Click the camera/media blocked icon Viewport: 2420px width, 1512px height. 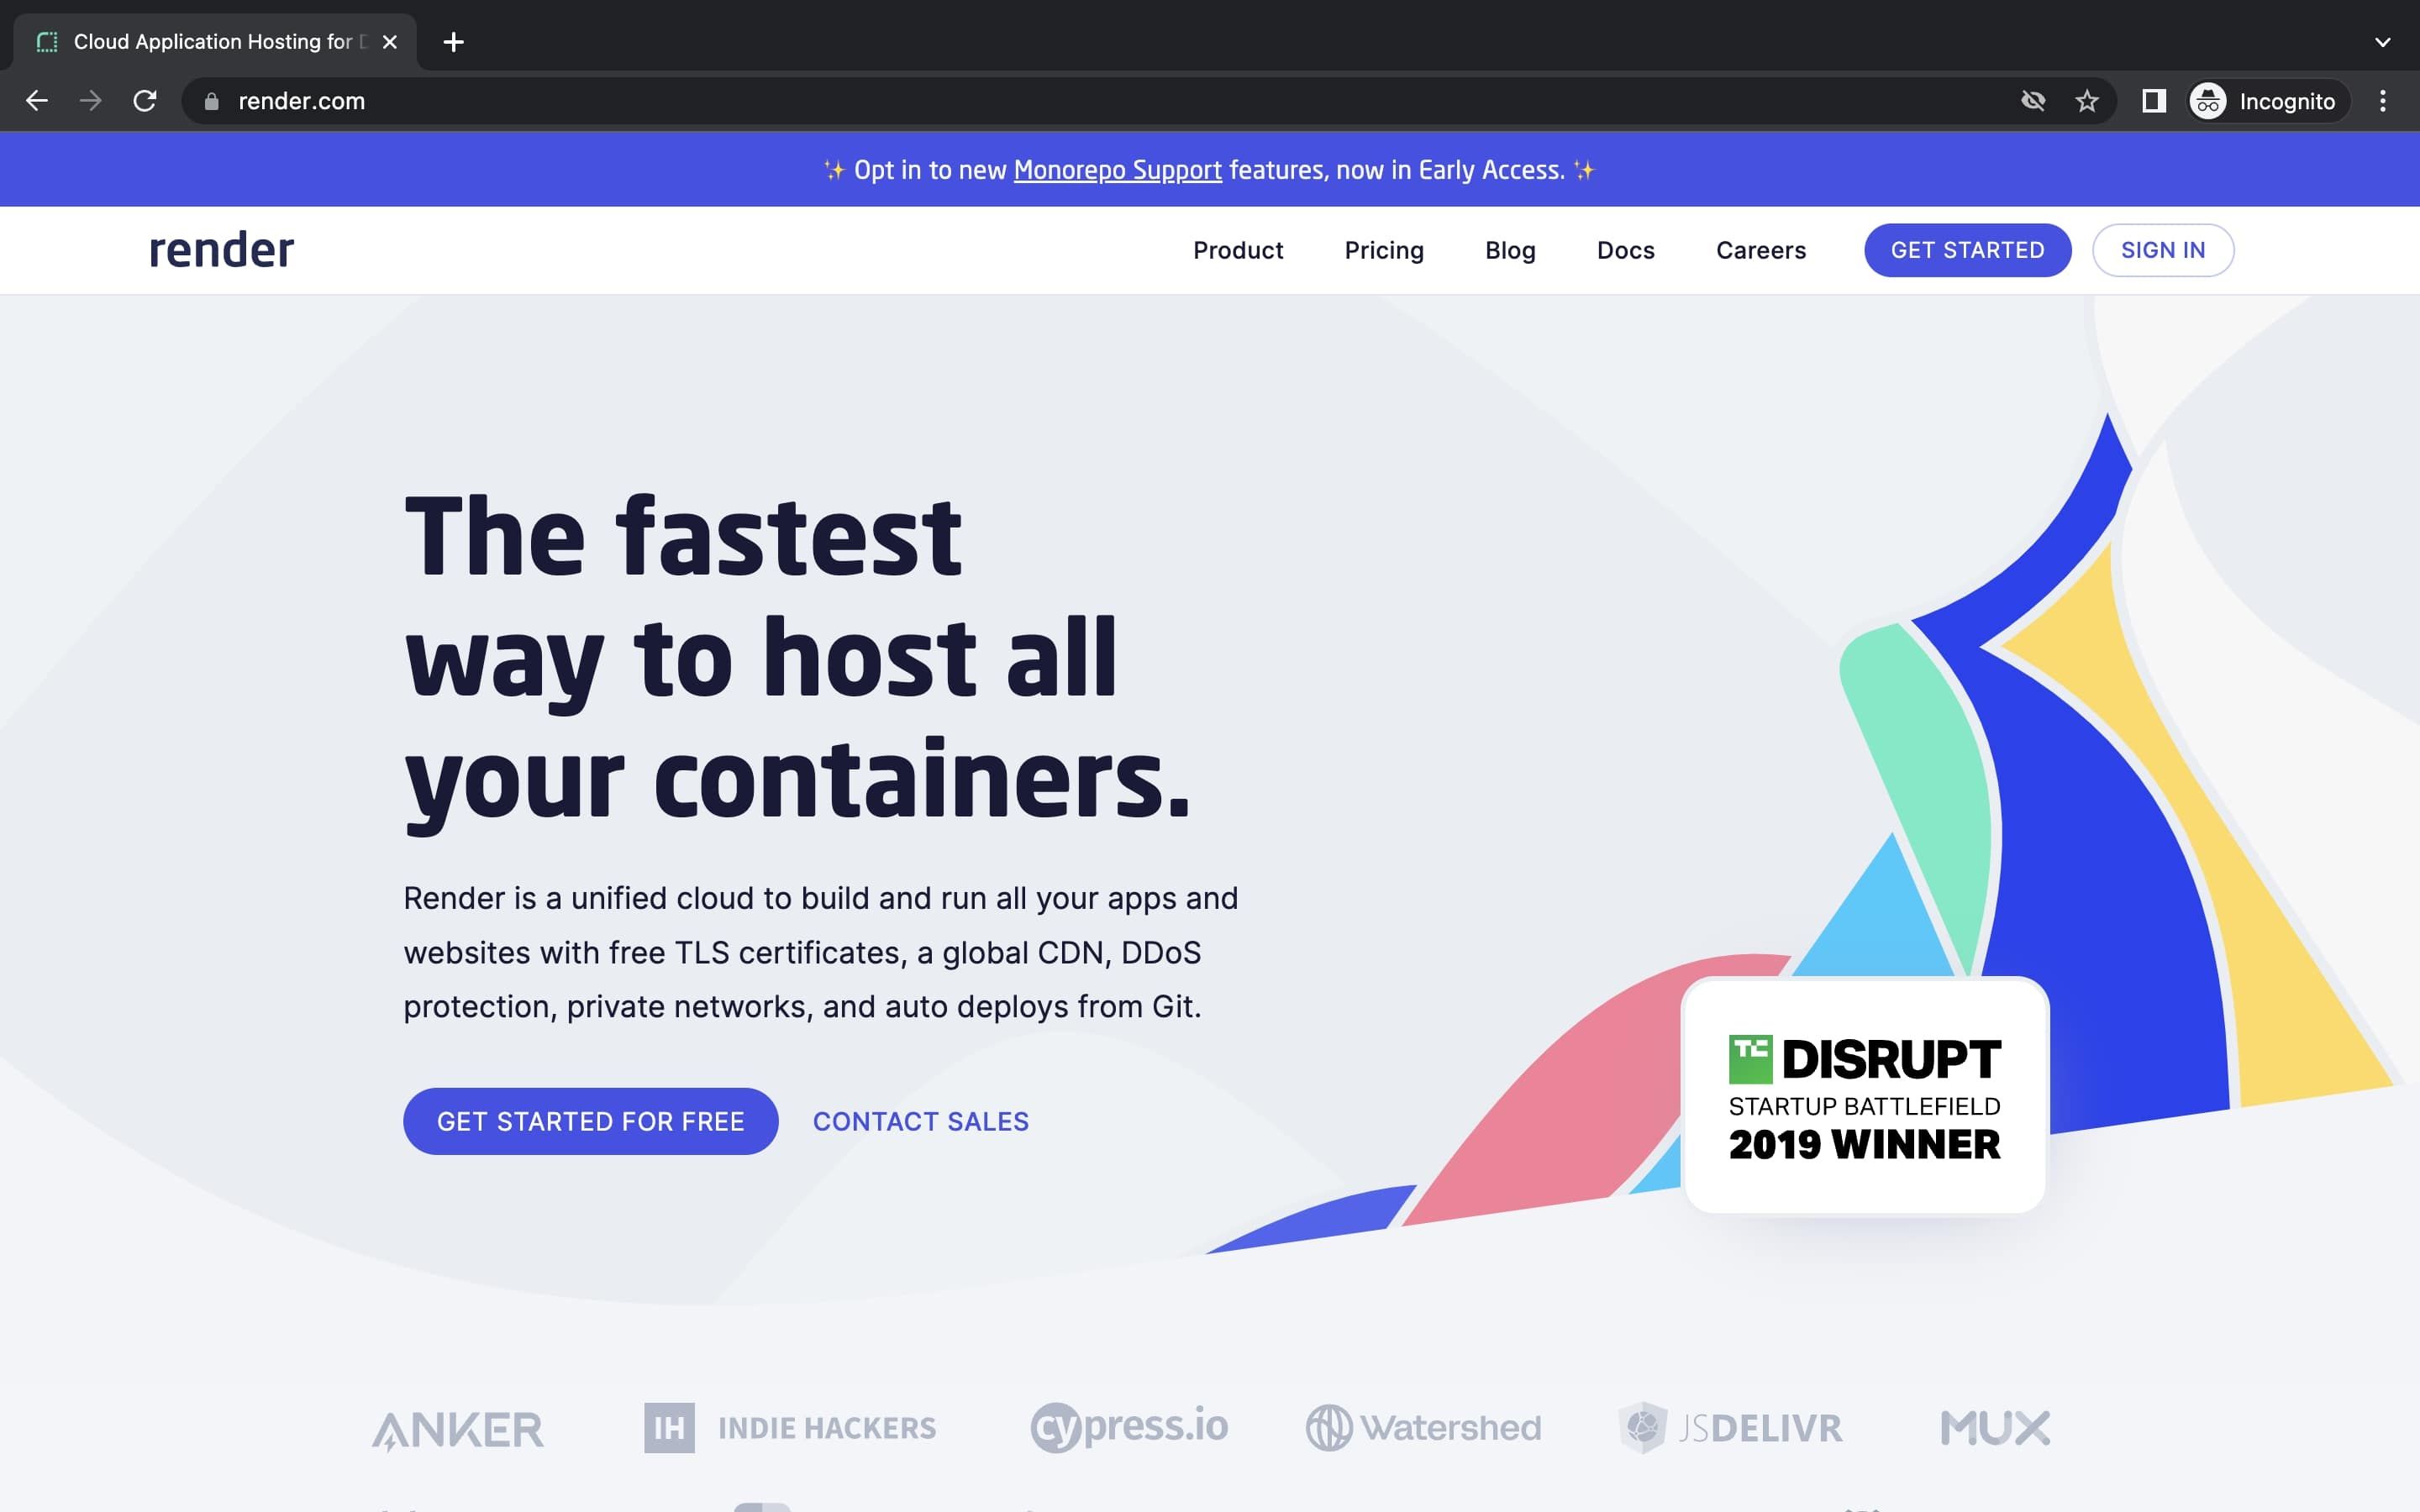[2032, 101]
